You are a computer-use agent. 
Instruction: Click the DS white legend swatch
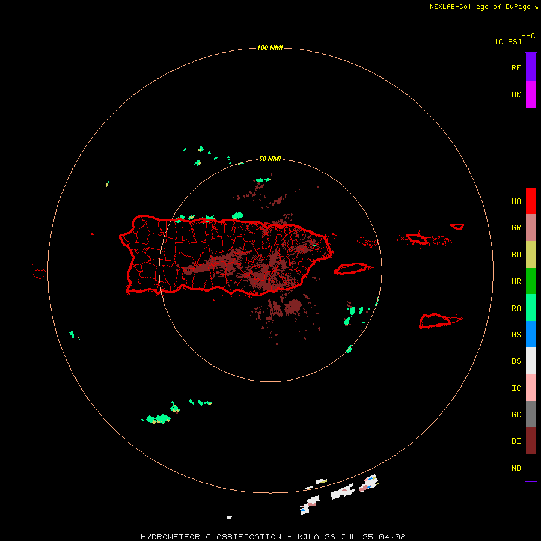point(531,361)
